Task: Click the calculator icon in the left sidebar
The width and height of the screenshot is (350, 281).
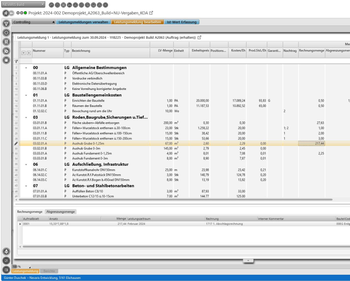Action: 6,42
